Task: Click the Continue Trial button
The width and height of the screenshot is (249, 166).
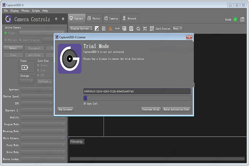Action: point(151,109)
